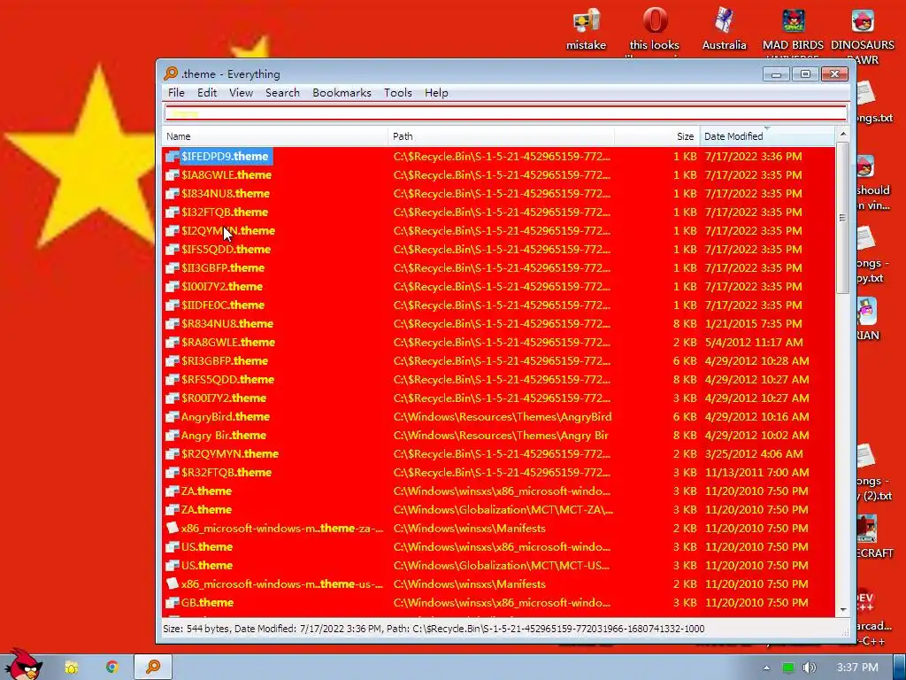Click the file icon of $IFEDPD9.theme
906x680 pixels.
pyautogui.click(x=173, y=156)
